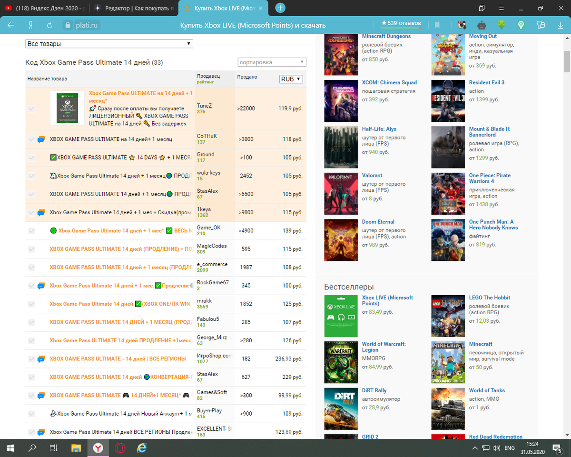Open the RUB currency dropdown
571x457 pixels.
[291, 79]
